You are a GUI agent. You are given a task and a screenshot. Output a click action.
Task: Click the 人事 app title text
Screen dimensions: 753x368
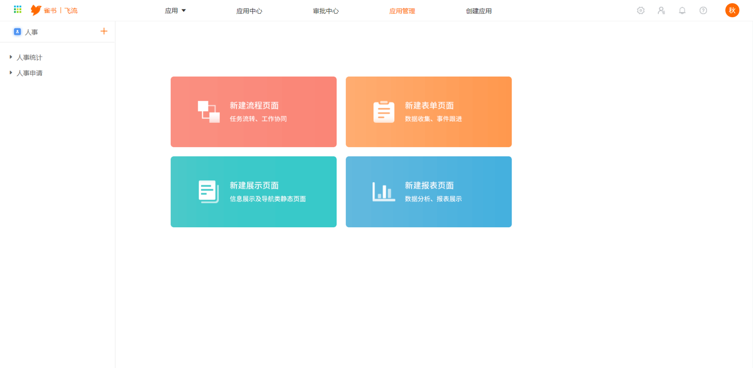31,32
